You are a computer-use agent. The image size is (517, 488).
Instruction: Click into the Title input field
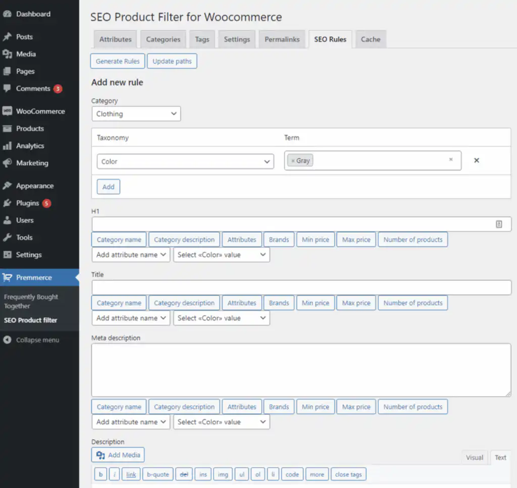[301, 288]
